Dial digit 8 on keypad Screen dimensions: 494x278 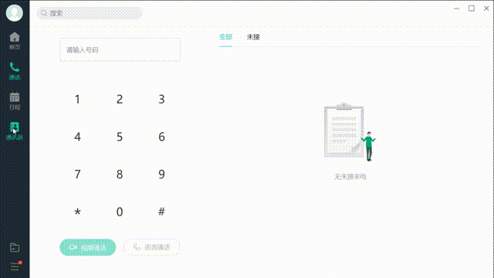coord(120,175)
